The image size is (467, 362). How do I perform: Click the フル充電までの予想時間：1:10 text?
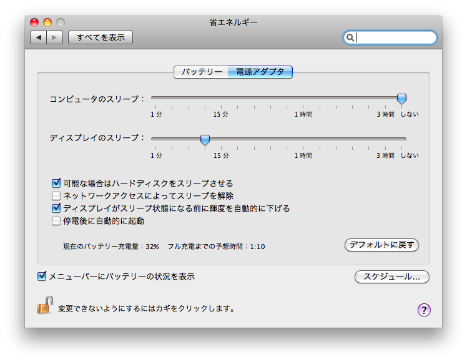click(x=216, y=247)
